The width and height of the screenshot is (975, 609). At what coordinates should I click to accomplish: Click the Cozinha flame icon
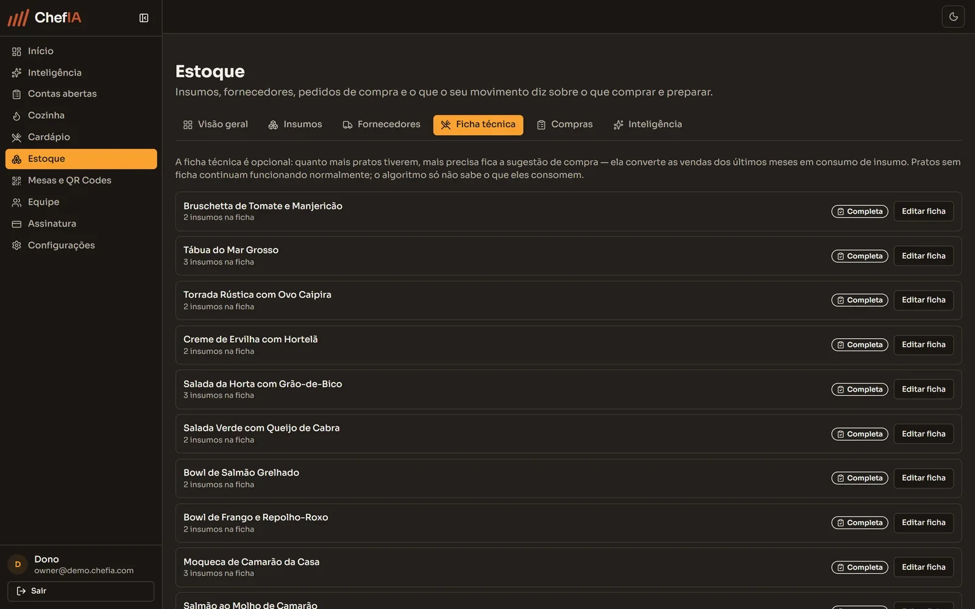[x=16, y=116]
